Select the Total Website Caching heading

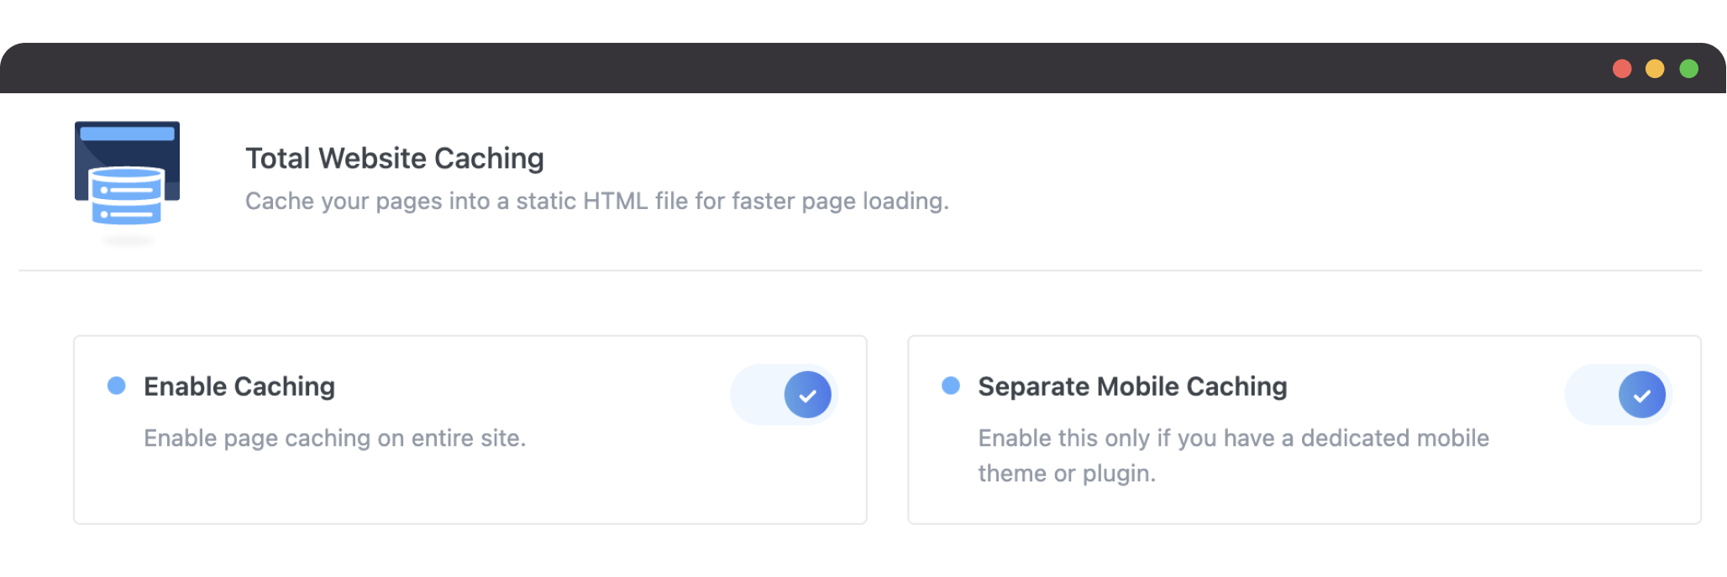coord(395,158)
